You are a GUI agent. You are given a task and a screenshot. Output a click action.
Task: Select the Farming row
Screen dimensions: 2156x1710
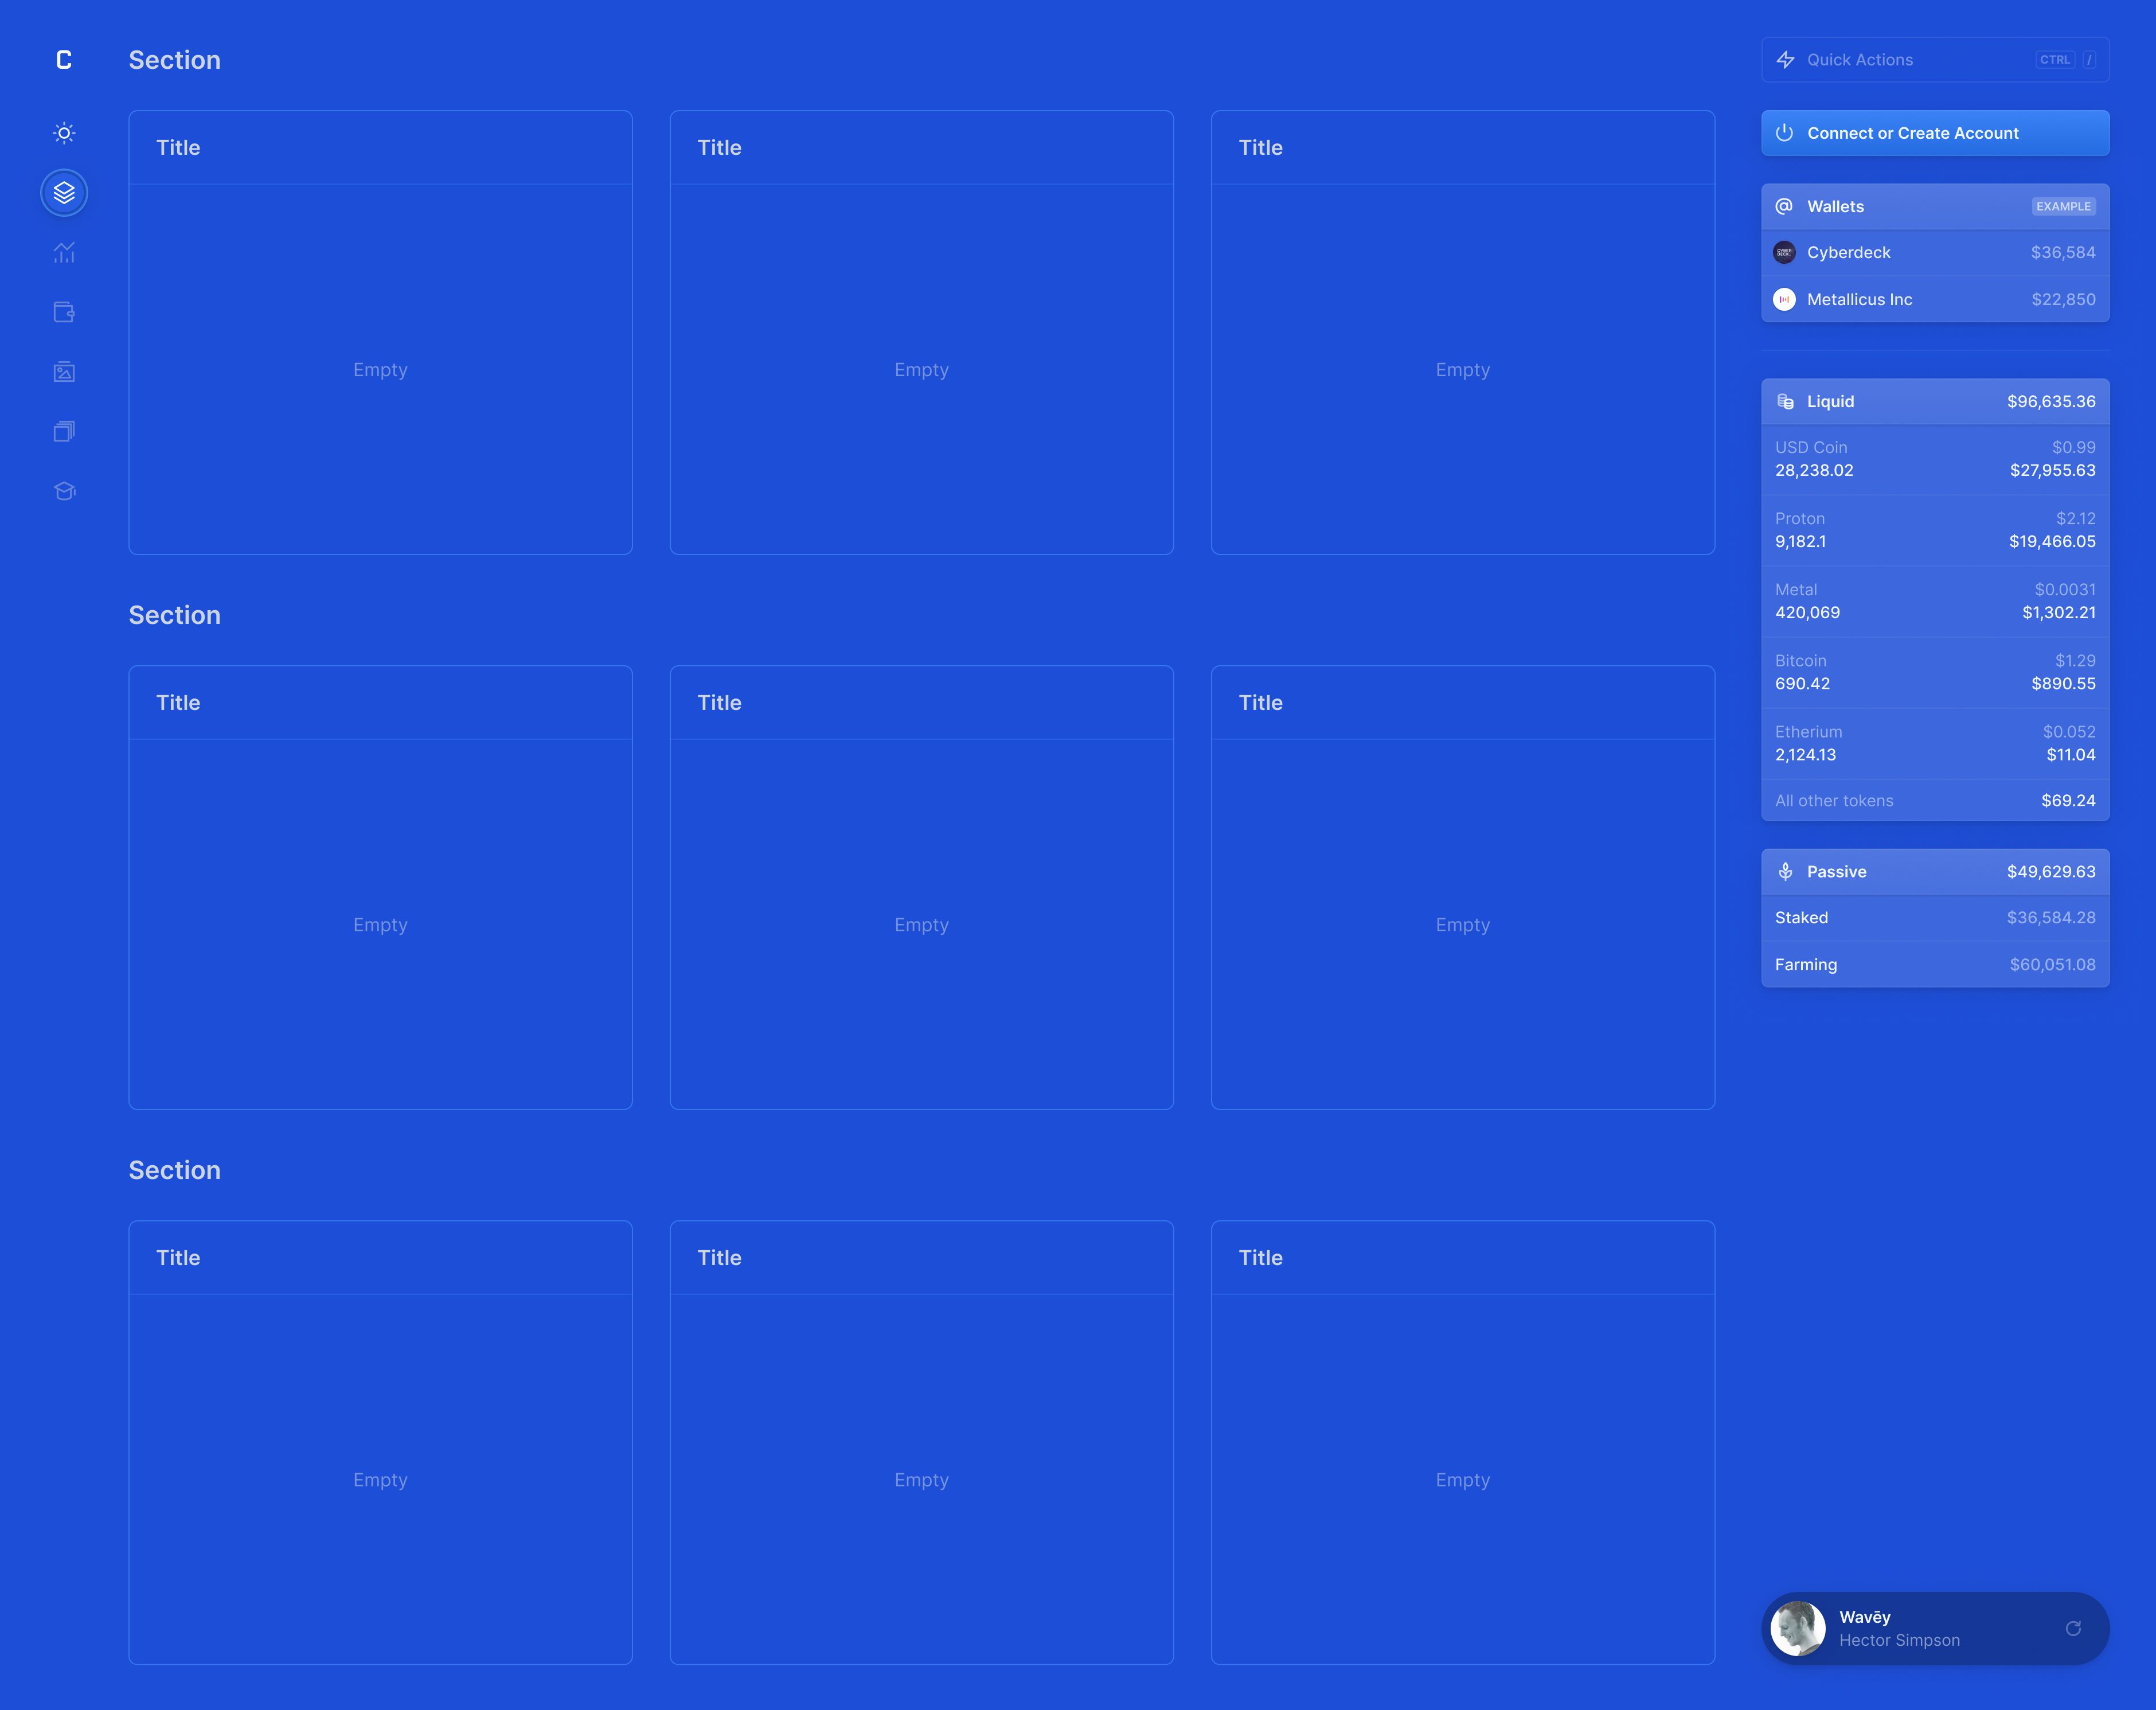coord(1935,965)
